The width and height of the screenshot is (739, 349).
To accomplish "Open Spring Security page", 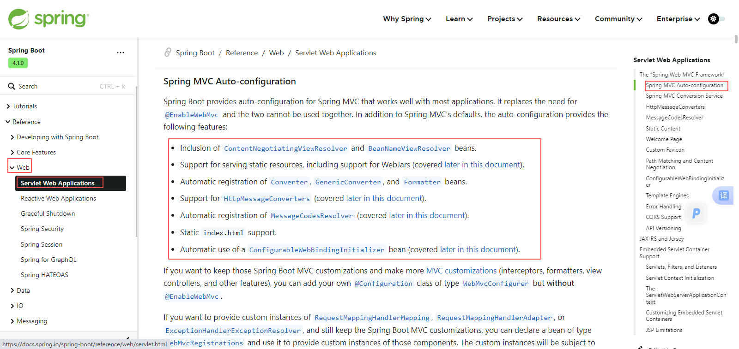I will click(x=42, y=229).
